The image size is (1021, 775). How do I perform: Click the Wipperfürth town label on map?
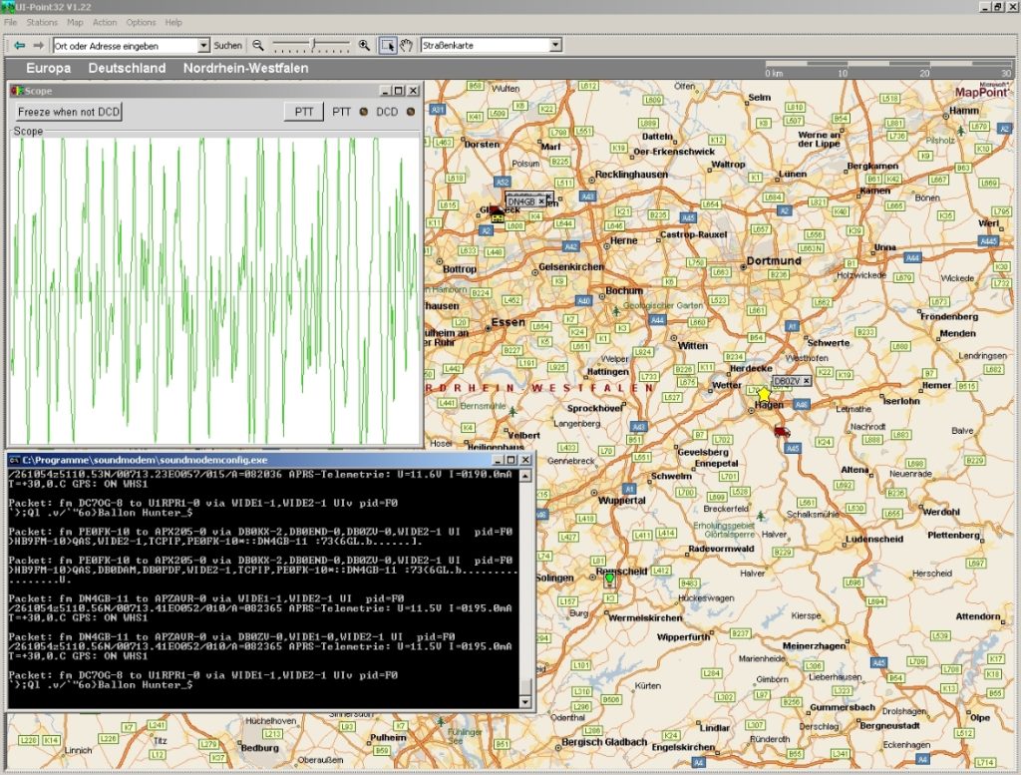click(x=684, y=637)
